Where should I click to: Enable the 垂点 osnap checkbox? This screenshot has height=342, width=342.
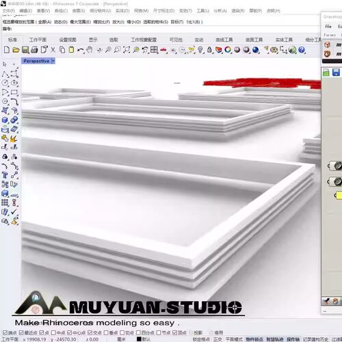106,332
